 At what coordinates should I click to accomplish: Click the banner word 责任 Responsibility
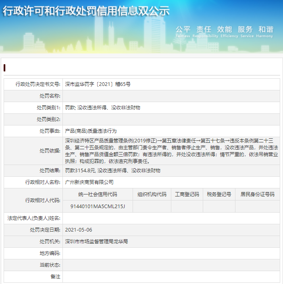coord(205,31)
